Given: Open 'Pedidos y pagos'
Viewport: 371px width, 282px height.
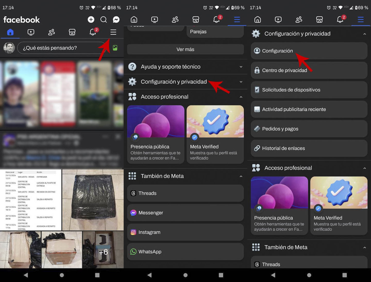Looking at the screenshot, I should pos(309,129).
